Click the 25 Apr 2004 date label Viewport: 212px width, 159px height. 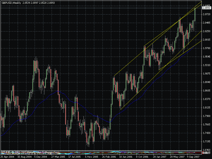click(7, 157)
